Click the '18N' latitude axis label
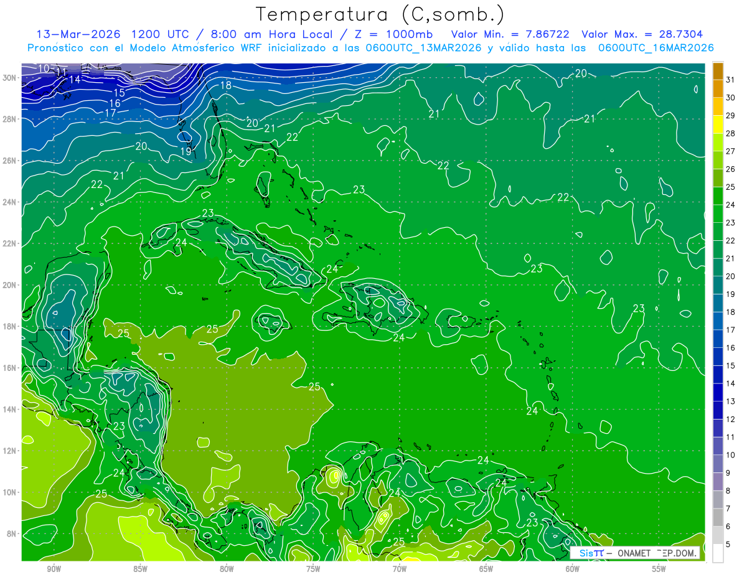 coord(10,326)
